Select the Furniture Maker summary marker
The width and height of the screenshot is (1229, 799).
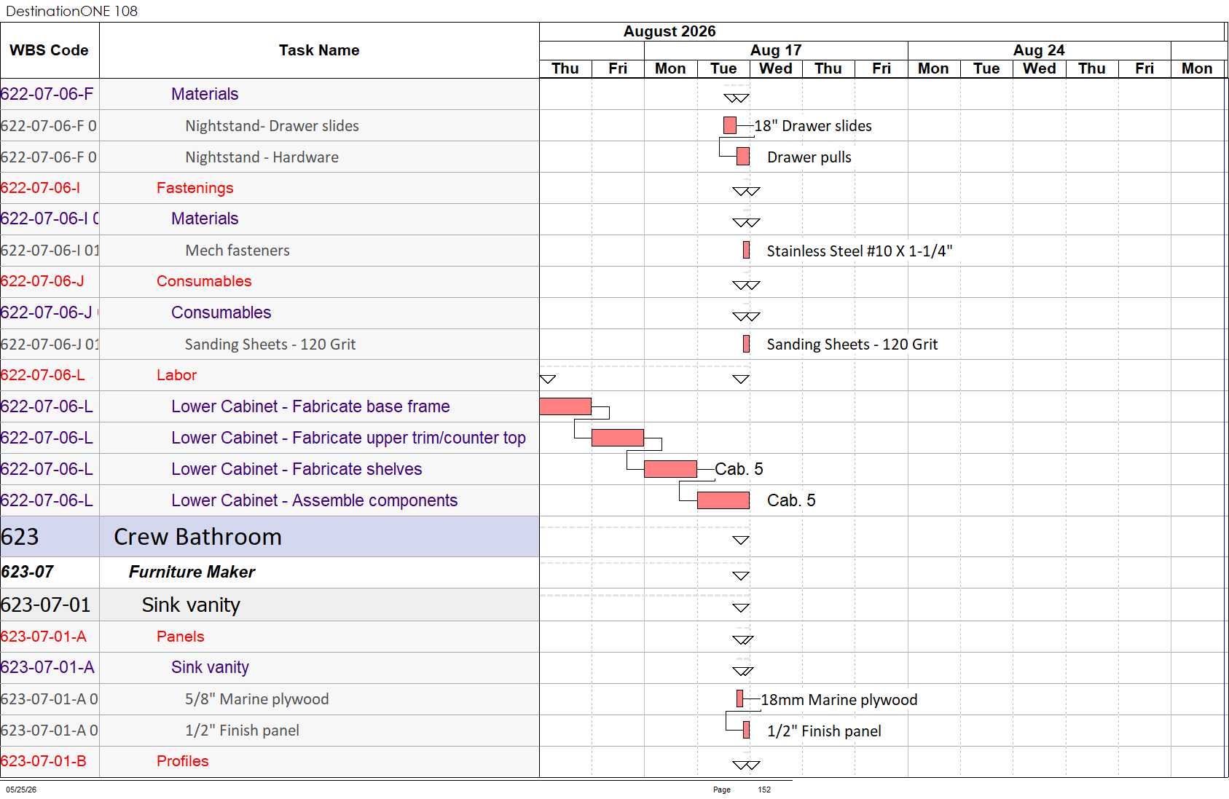coord(741,576)
